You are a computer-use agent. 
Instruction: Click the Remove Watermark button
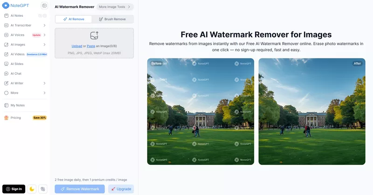[x=80, y=189]
